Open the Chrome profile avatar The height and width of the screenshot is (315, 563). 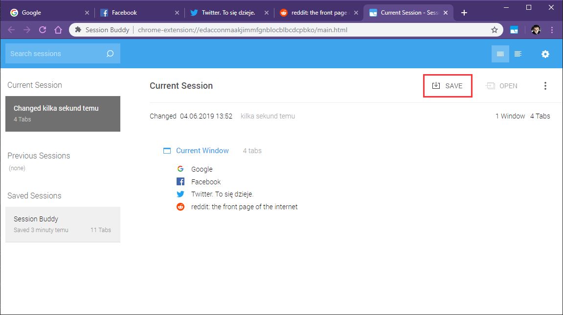pyautogui.click(x=536, y=30)
